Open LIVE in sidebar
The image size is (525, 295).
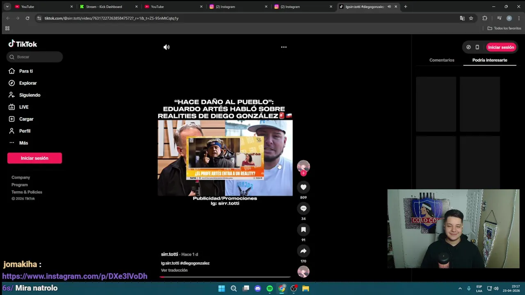pyautogui.click(x=24, y=107)
